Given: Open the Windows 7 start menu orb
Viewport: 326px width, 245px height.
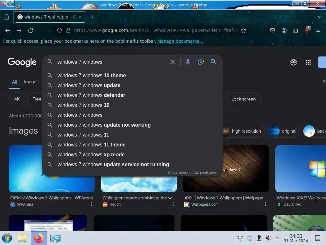Looking at the screenshot, I should (x=7, y=238).
